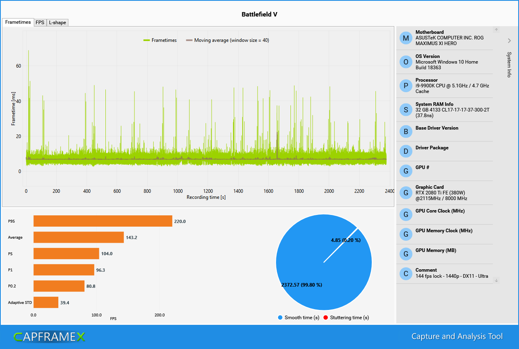Toggle the Moving average legend entry
This screenshot has height=349, width=519.
(227, 40)
